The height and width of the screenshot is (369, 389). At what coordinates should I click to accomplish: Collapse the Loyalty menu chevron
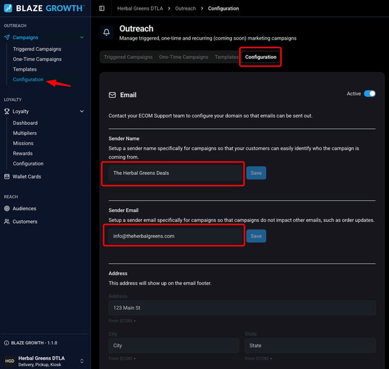pyautogui.click(x=82, y=111)
